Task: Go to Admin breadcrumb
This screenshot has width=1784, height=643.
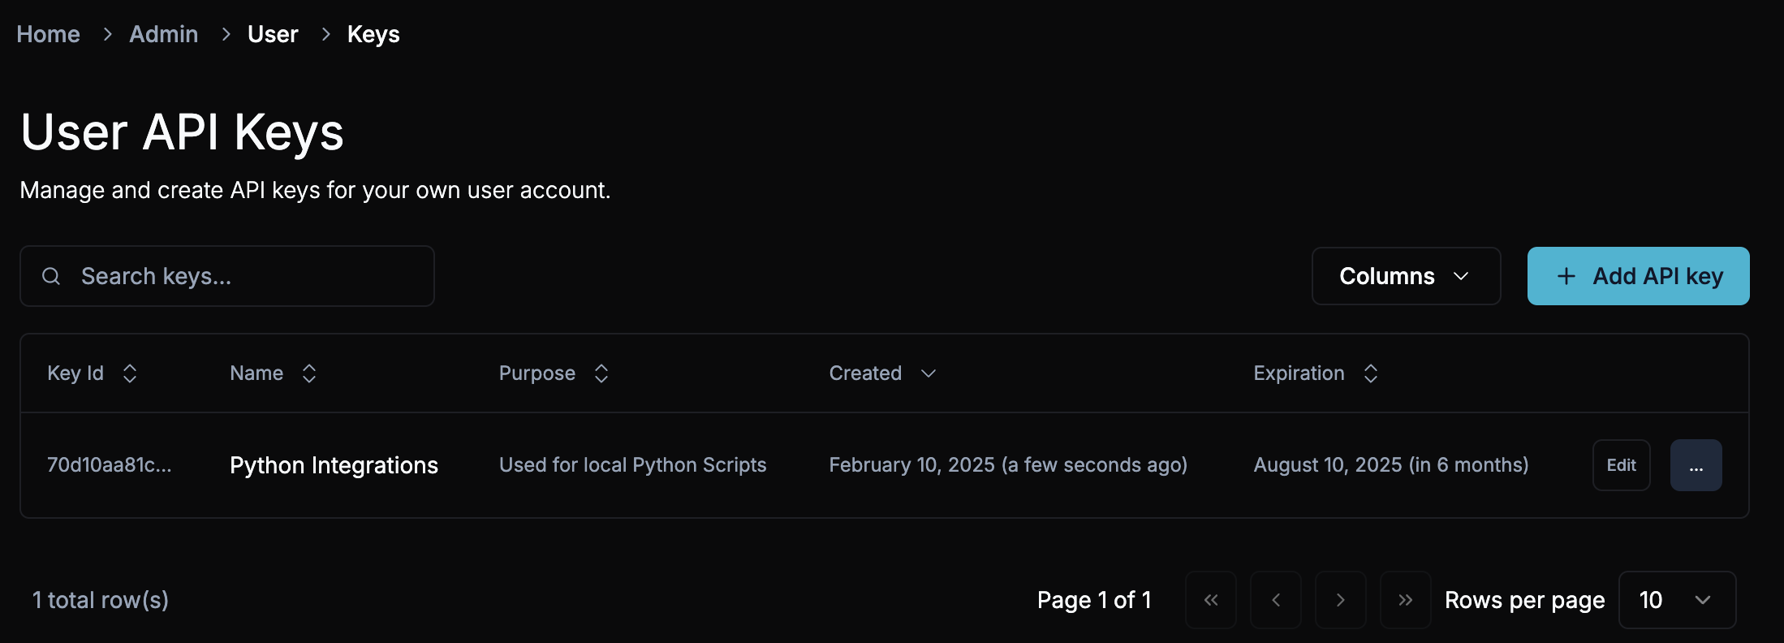Action: [164, 34]
